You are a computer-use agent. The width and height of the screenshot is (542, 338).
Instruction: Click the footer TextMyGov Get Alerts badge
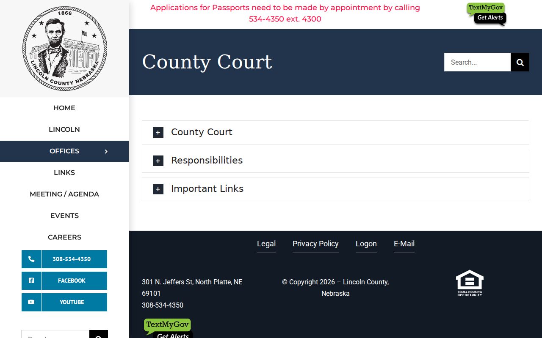[168, 329]
